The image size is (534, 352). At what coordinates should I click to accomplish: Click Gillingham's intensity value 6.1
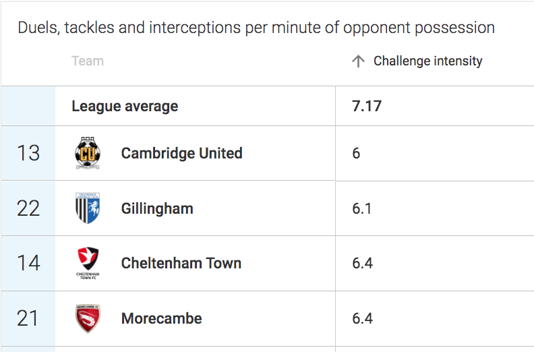(x=361, y=208)
